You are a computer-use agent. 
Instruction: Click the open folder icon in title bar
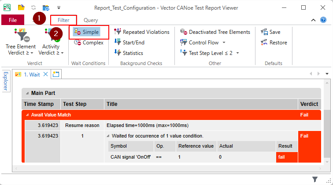(21, 7)
